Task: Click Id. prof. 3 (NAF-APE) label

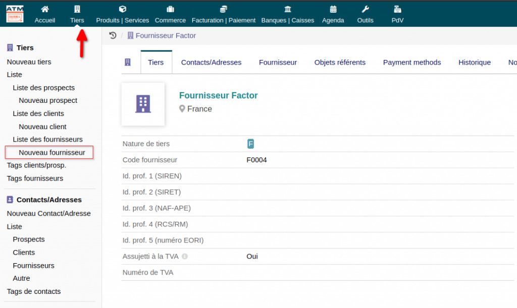Action: (x=157, y=208)
